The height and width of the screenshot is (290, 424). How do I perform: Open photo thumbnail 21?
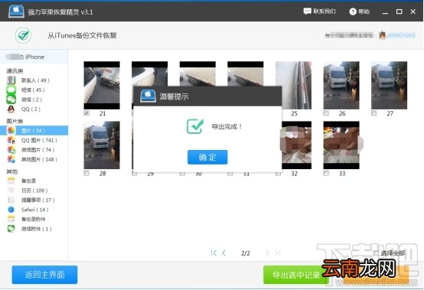point(102,85)
